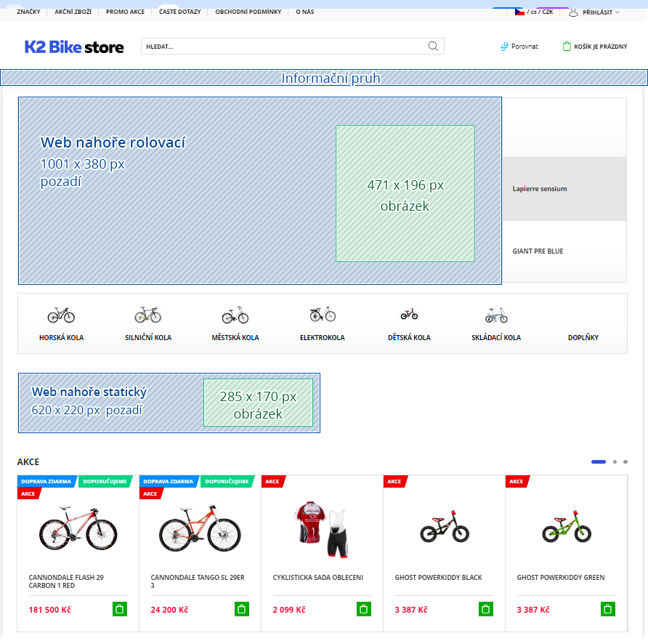Select the Skládací kola folding bike icon
The image size is (648, 641).
pyautogui.click(x=495, y=315)
